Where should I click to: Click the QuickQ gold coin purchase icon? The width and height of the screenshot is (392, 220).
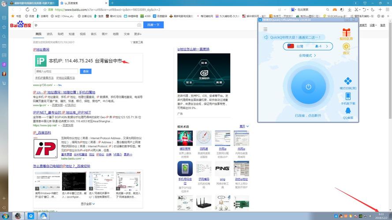tap(346, 47)
